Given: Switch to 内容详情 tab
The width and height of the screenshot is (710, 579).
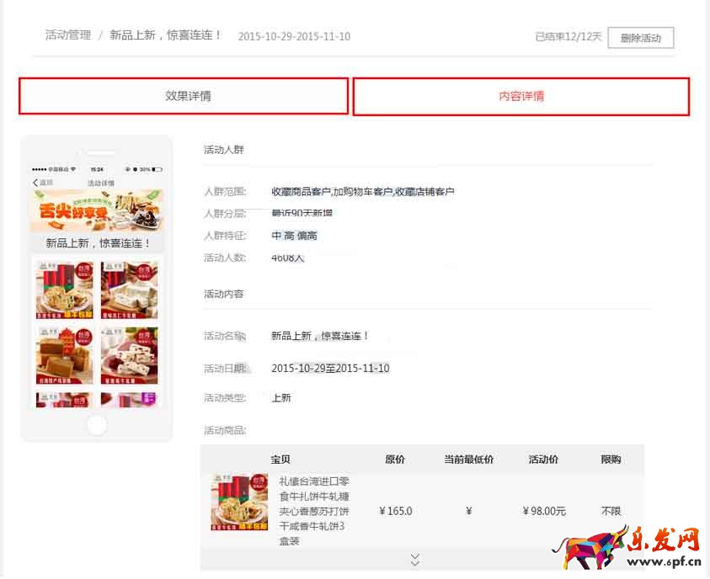Looking at the screenshot, I should tap(520, 96).
